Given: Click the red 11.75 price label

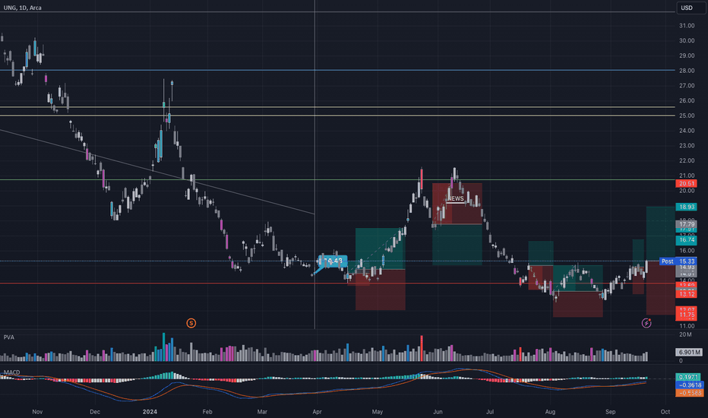Looking at the screenshot, I should coord(686,315).
